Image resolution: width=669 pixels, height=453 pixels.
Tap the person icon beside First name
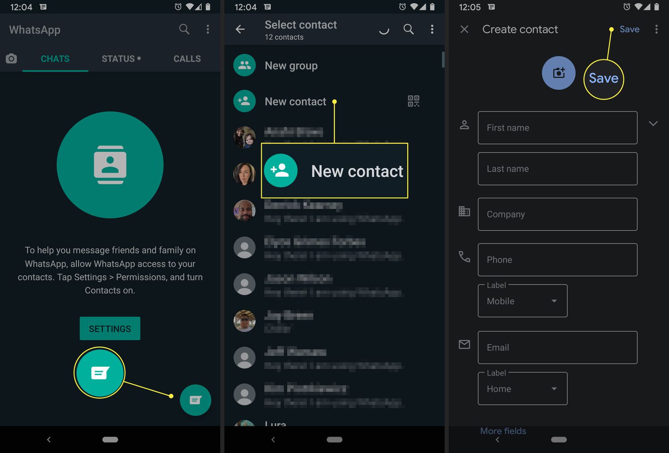[x=464, y=125]
